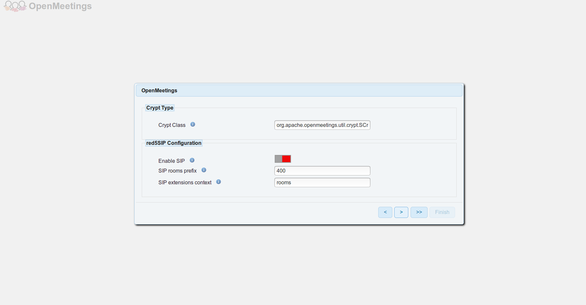Viewport: 586px width, 305px height.
Task: Click the Enable SIP label
Action: click(171, 161)
